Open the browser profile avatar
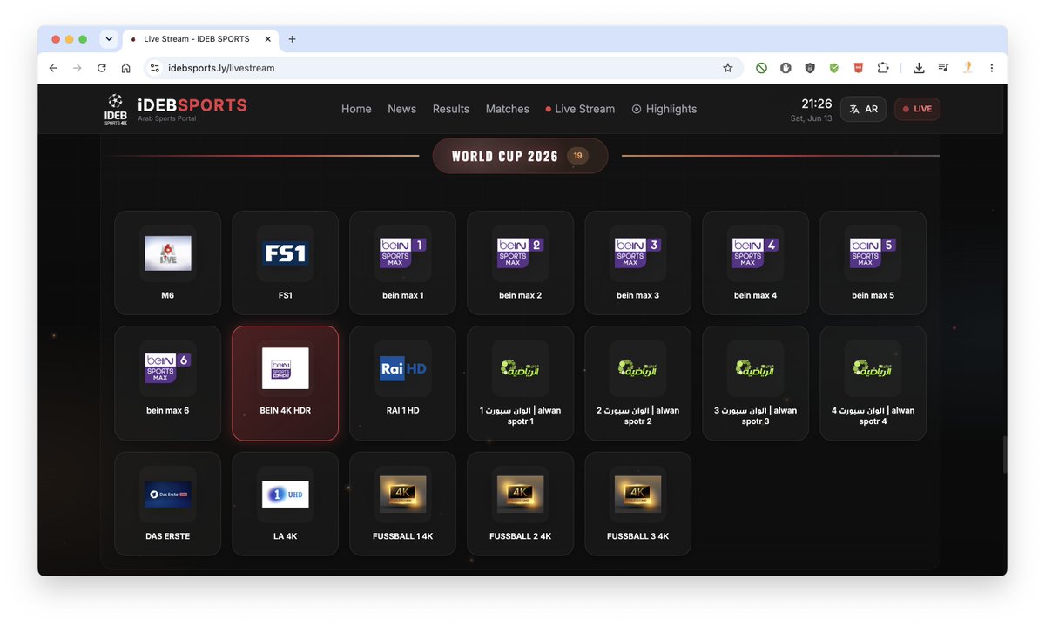This screenshot has height=626, width=1045. pos(967,68)
